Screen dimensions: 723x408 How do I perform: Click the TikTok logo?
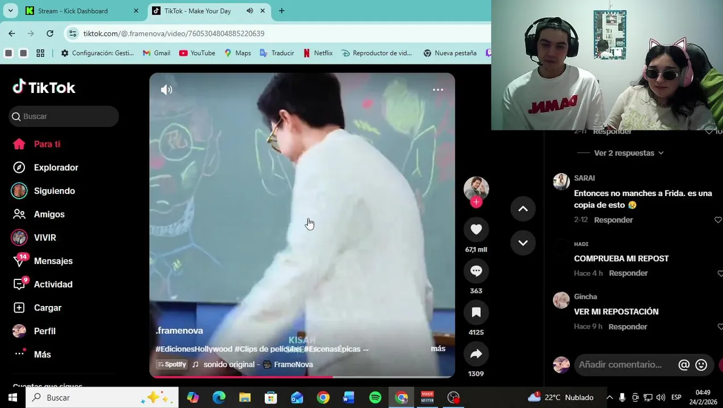point(44,87)
